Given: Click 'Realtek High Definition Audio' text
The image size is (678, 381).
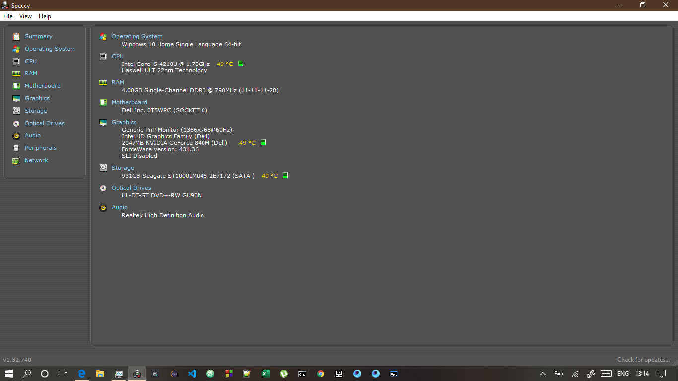Looking at the screenshot, I should pos(163,215).
